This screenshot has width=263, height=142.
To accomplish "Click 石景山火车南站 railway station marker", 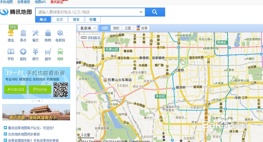I will click(x=105, y=80).
